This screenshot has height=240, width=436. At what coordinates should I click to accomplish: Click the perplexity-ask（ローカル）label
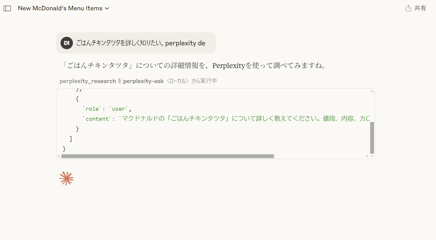144,81
